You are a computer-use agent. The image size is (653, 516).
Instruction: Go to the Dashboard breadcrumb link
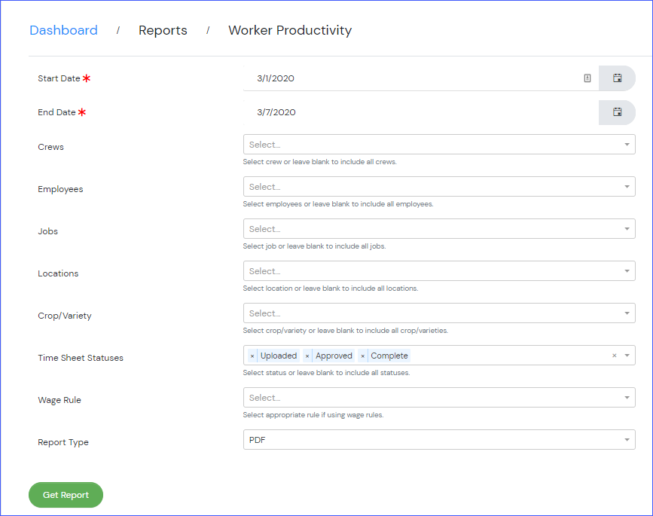pyautogui.click(x=64, y=30)
